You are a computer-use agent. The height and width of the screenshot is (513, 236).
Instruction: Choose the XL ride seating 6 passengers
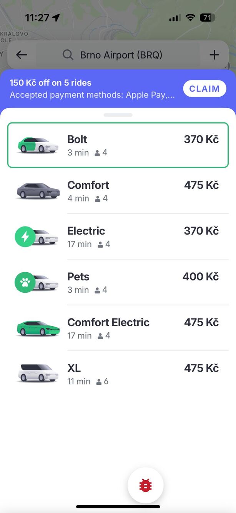[118, 373]
